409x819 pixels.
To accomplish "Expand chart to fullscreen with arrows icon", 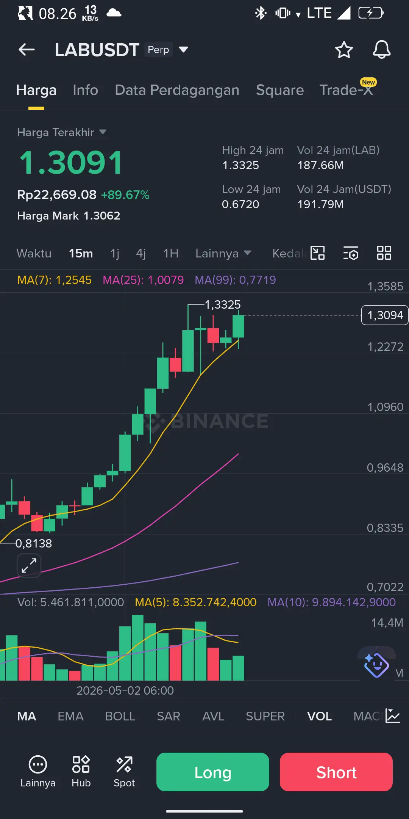I will [29, 565].
